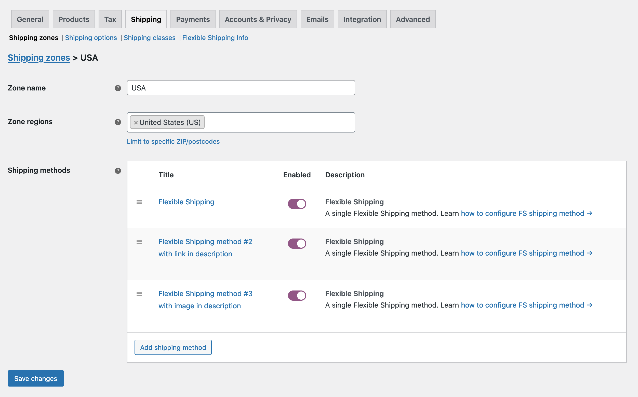Click the Flexible Shipping Info nav icon

(215, 37)
